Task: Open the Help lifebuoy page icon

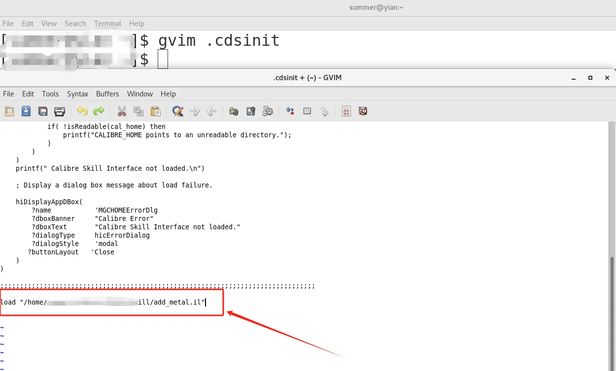Action: (x=346, y=111)
